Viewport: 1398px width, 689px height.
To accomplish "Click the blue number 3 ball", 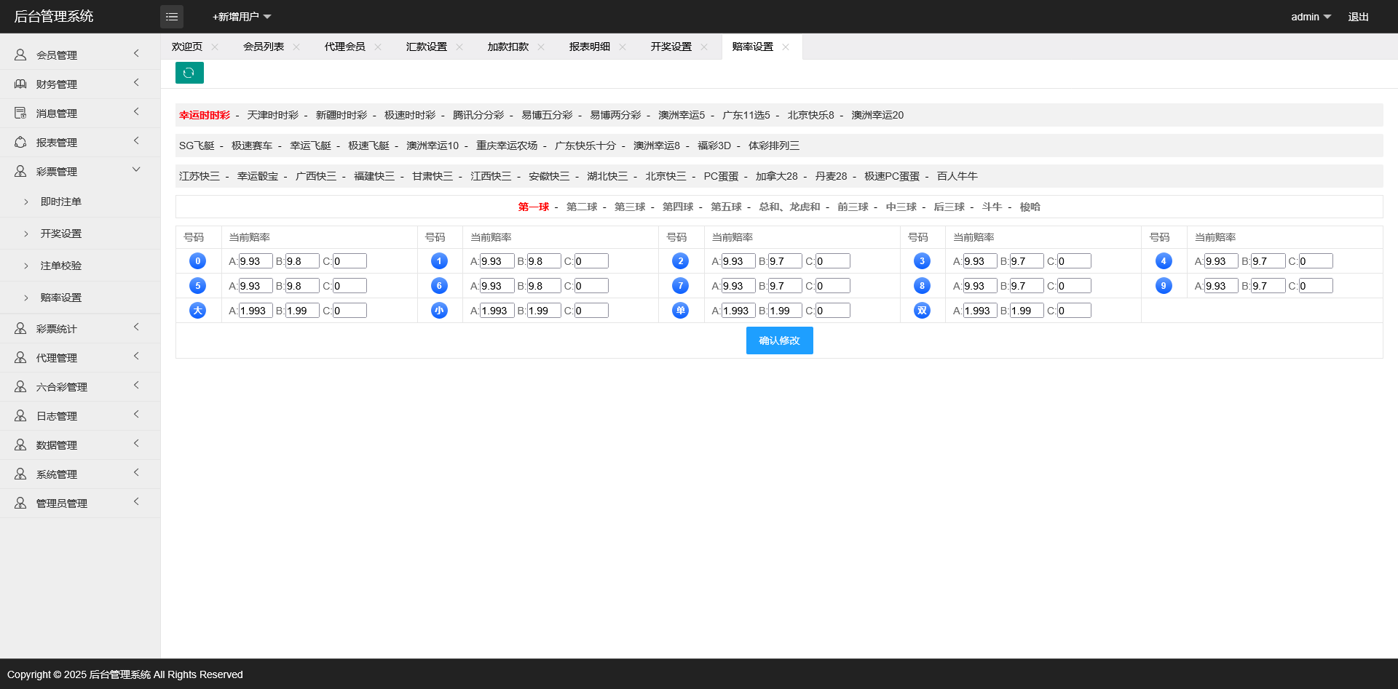I will click(x=922, y=261).
